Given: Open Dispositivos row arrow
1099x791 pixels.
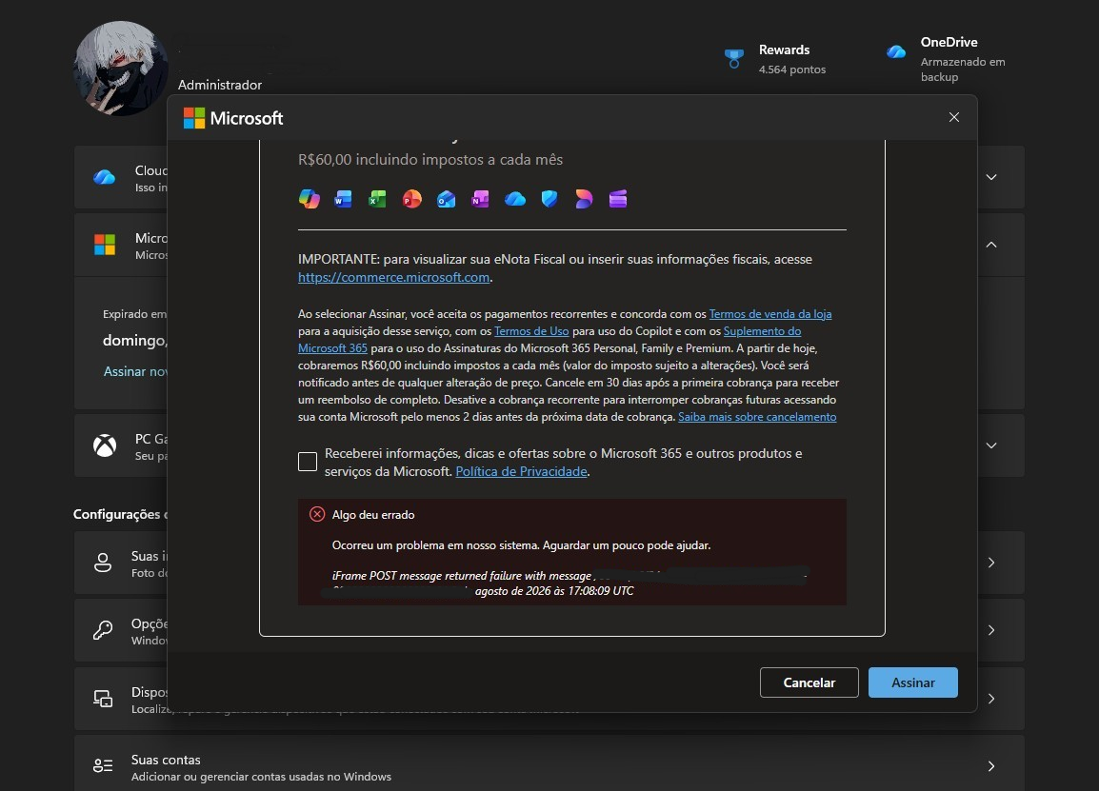Looking at the screenshot, I should pos(991,698).
